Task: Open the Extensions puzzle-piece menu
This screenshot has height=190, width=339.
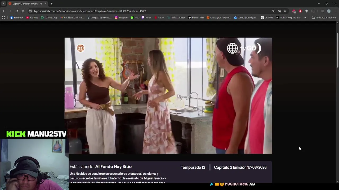Action: coord(313,11)
